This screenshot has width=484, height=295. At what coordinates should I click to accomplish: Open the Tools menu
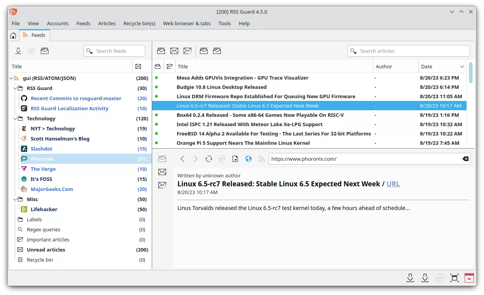pyautogui.click(x=224, y=23)
